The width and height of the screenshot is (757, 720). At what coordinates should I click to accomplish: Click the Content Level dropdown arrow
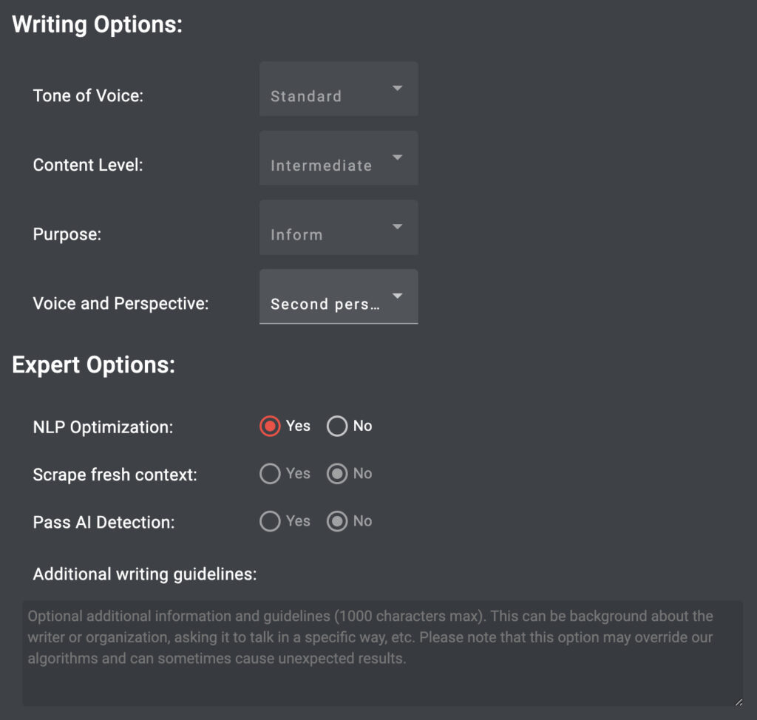click(398, 157)
